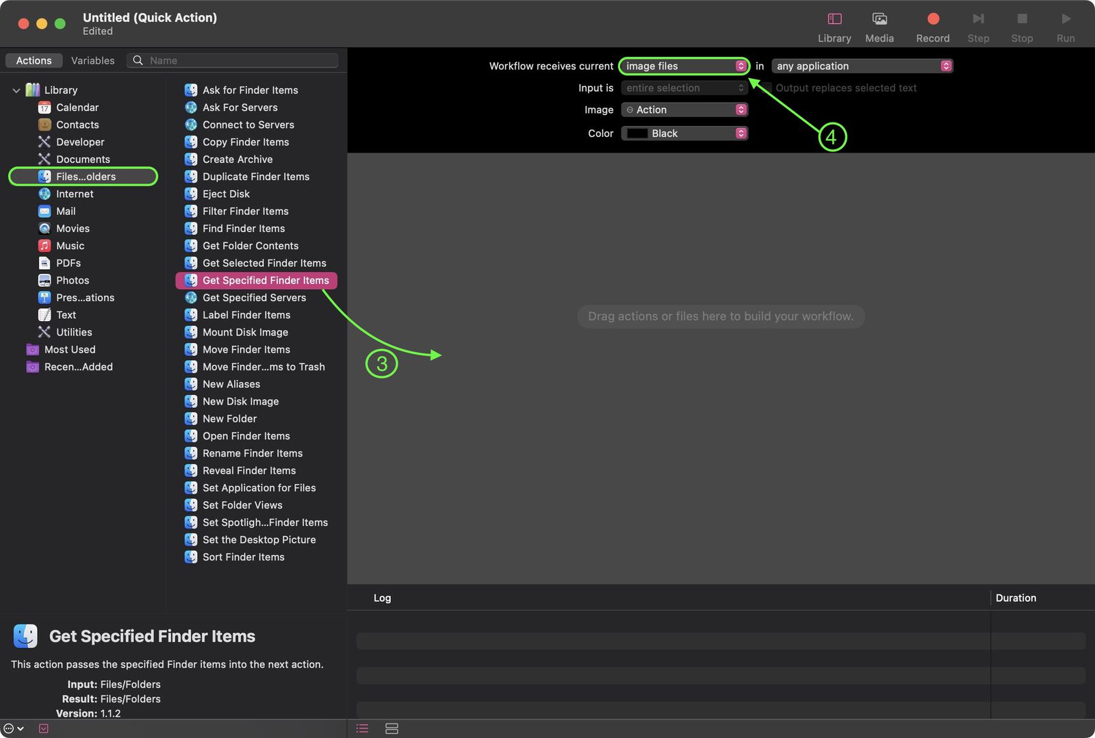The image size is (1095, 738).
Task: Switch the log to list view
Action: (x=362, y=728)
